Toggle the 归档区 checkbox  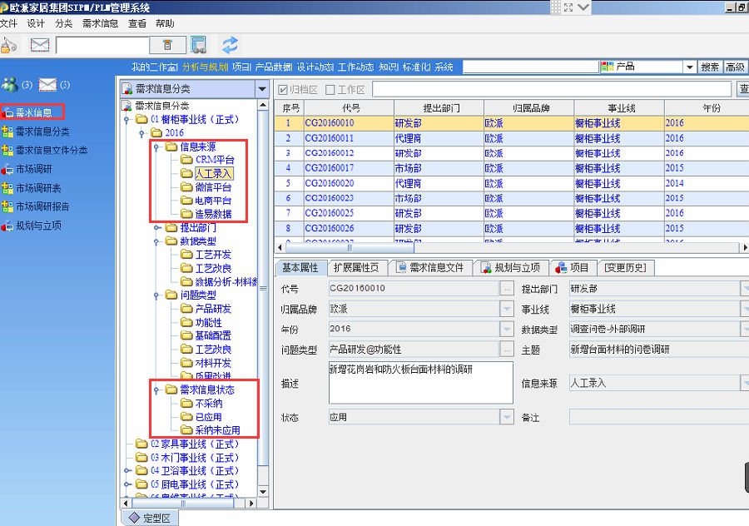(284, 90)
